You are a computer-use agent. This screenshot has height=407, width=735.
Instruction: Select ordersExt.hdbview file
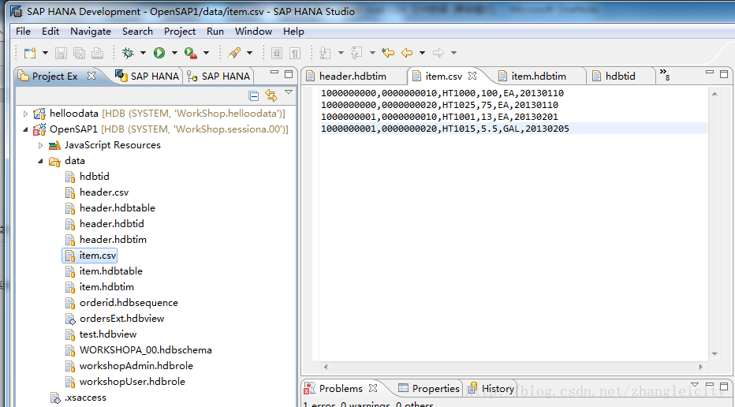121,319
